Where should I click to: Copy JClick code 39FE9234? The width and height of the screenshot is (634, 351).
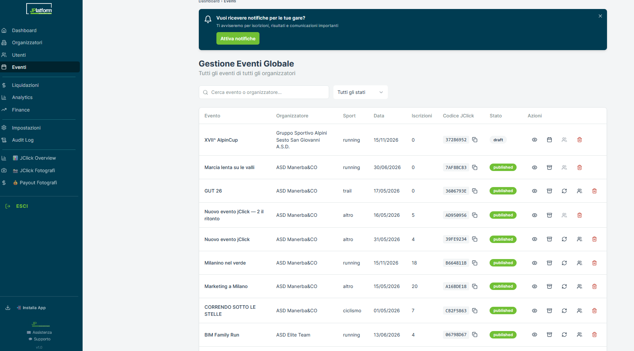[475, 239]
